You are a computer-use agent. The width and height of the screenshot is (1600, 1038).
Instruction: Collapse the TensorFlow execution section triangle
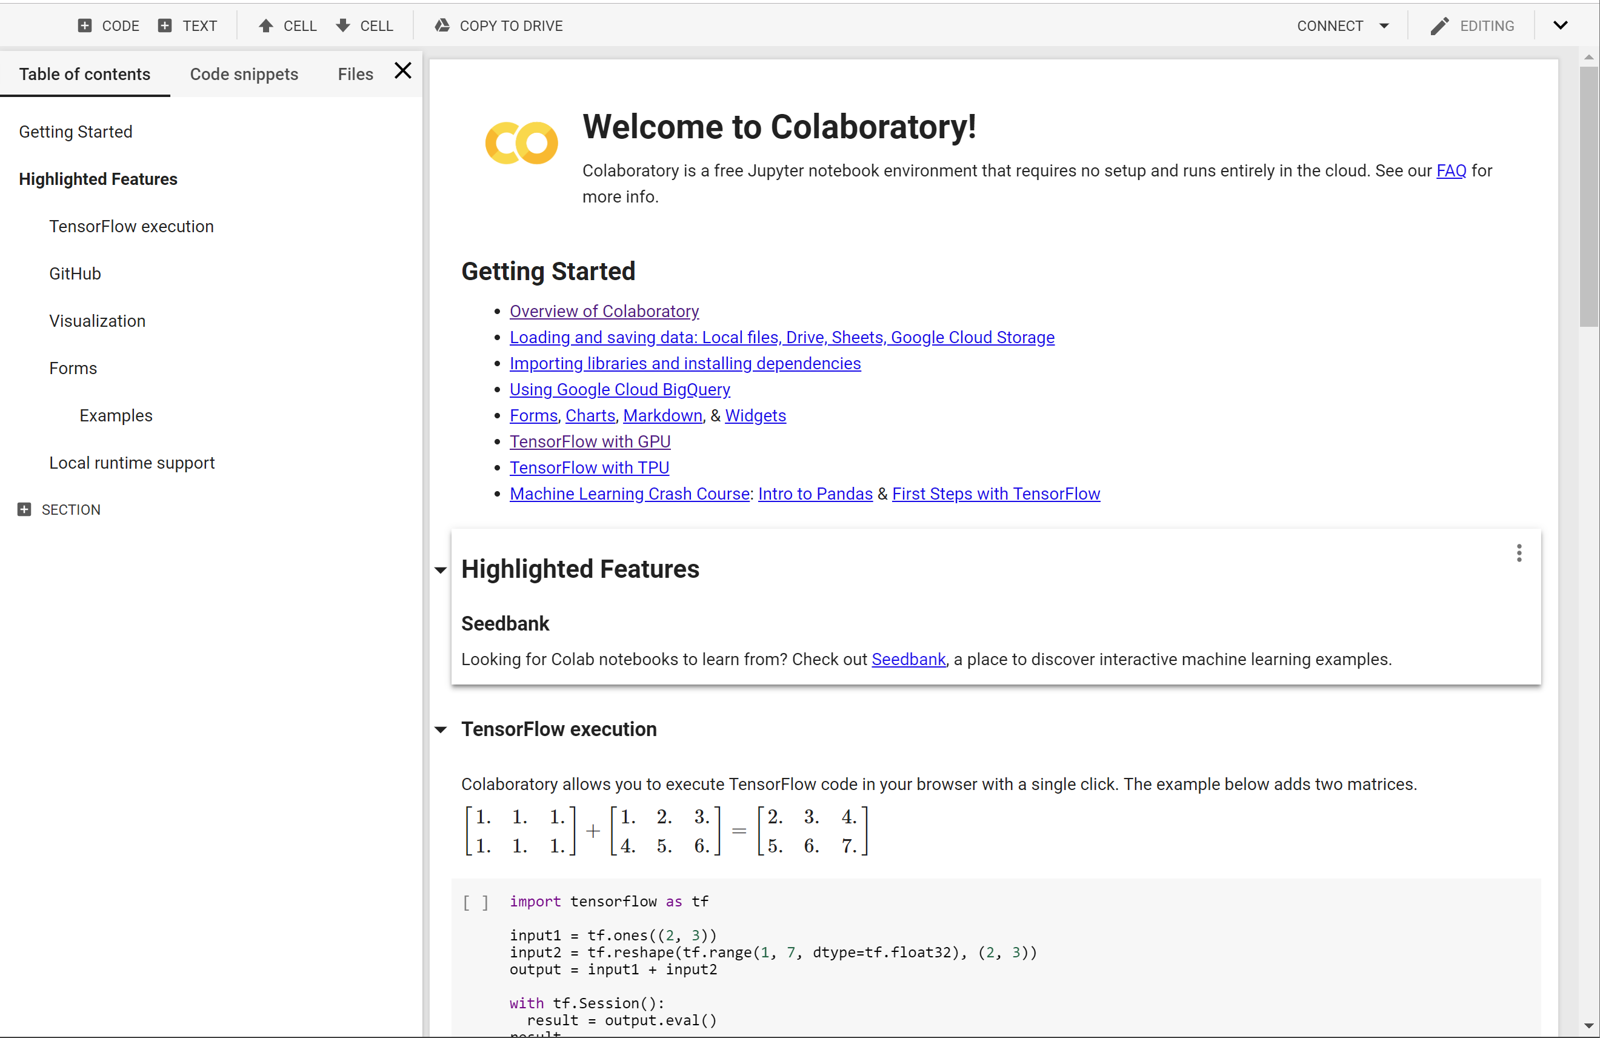click(x=441, y=729)
